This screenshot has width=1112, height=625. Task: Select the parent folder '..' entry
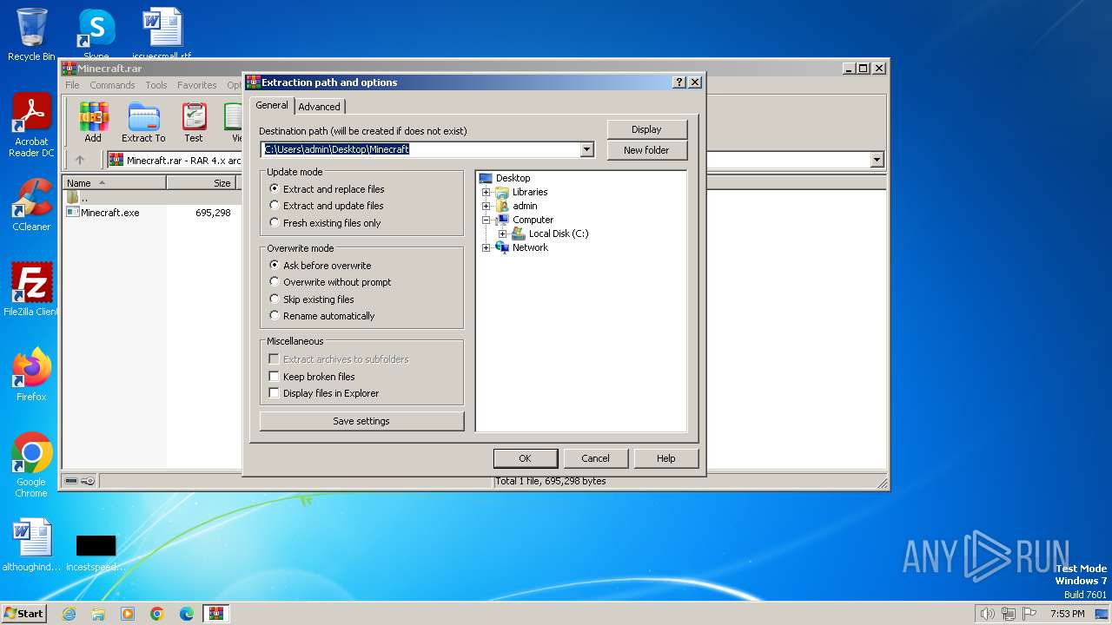coord(77,198)
